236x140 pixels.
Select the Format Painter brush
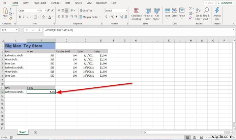point(10,19)
